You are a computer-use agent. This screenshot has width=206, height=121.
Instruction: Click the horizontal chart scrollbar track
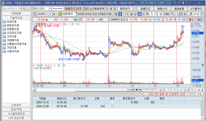tap(82, 90)
